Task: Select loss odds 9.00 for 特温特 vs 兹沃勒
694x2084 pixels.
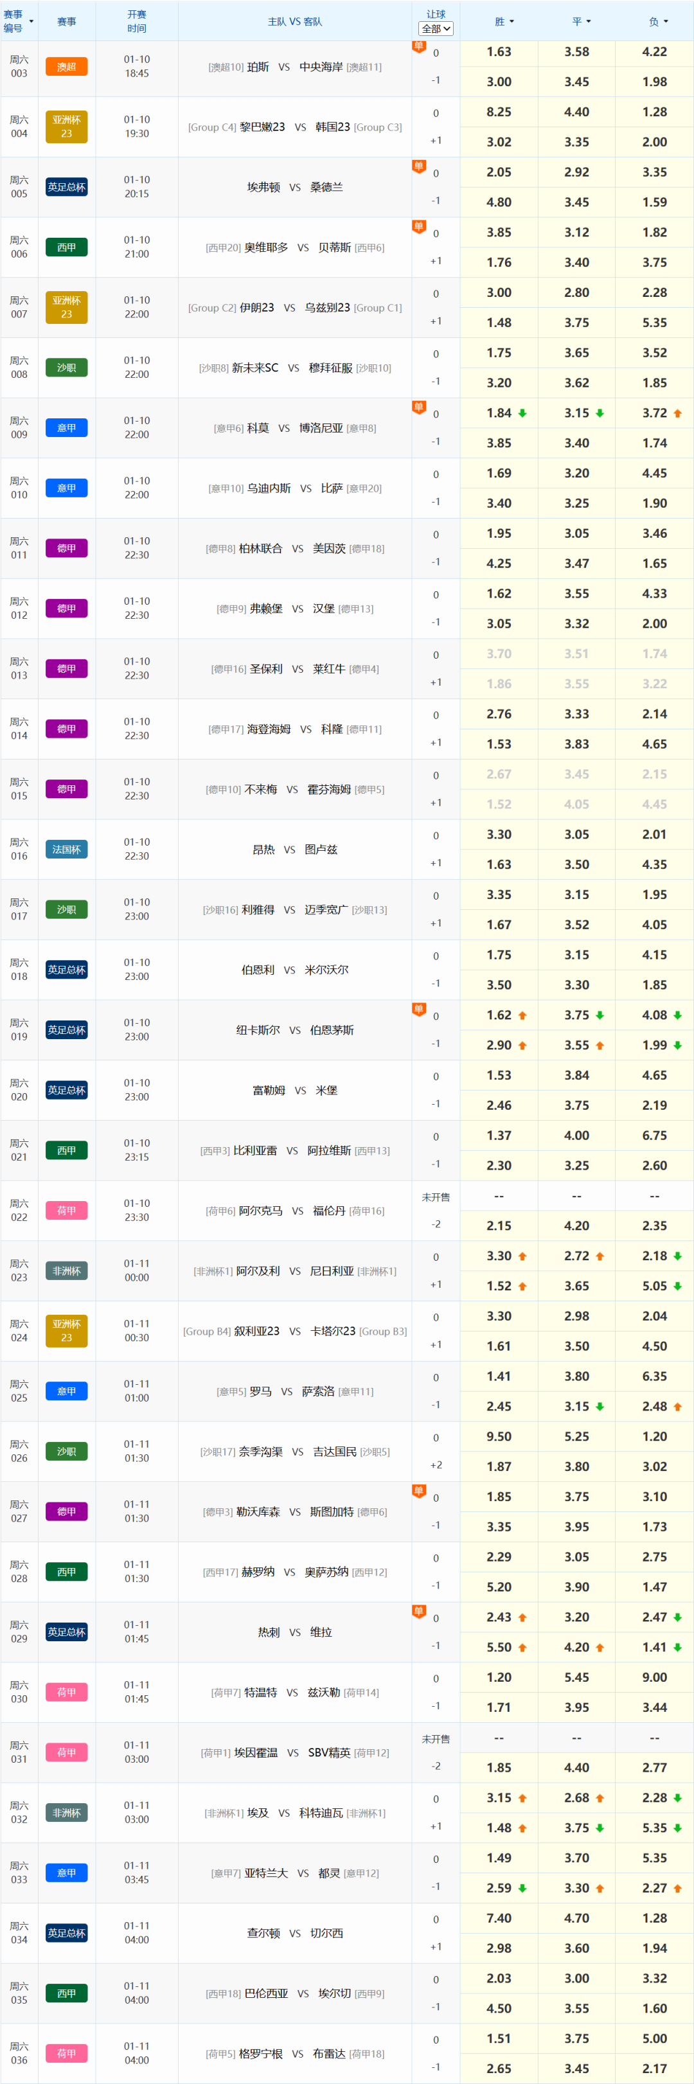Action: (x=654, y=1677)
